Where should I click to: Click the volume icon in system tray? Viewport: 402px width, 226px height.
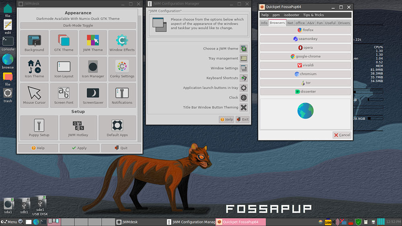pyautogui.click(x=336, y=222)
